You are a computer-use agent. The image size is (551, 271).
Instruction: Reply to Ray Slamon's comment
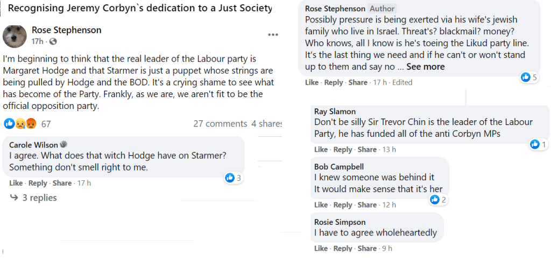pos(342,150)
